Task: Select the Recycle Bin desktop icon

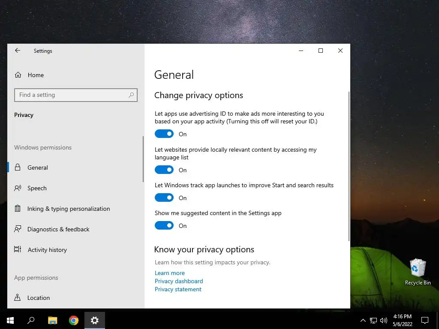Action: point(418,272)
